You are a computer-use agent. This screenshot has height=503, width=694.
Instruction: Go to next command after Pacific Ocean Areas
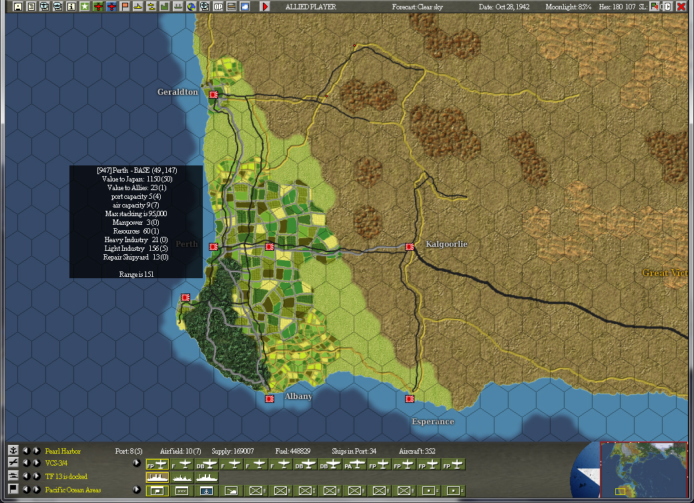click(37, 489)
